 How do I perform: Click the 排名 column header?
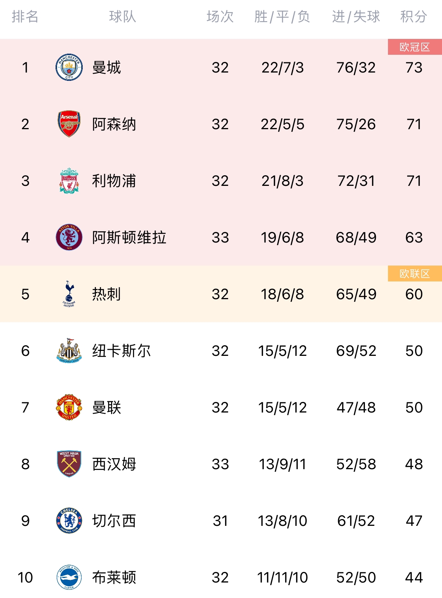pos(25,17)
